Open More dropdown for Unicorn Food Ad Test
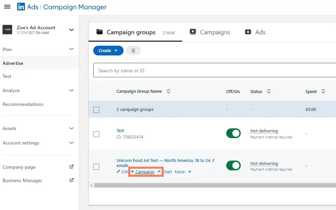The height and width of the screenshot is (210, 336). click(x=183, y=172)
